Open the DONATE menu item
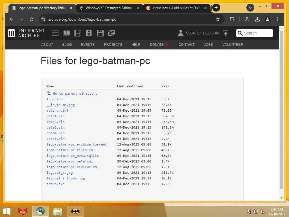The width and height of the screenshot is (289, 217). [159, 45]
